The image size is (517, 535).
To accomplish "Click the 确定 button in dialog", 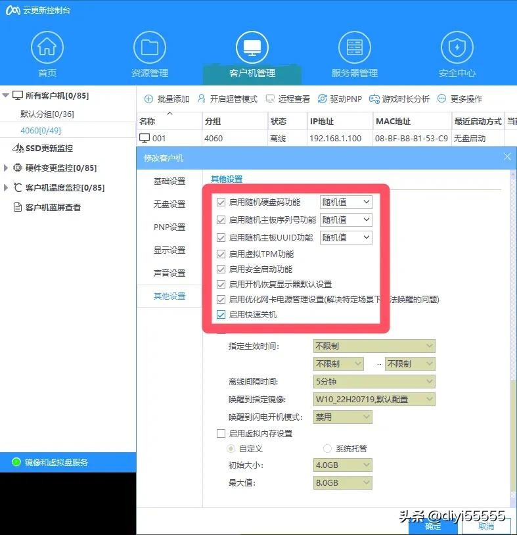I will click(432, 526).
